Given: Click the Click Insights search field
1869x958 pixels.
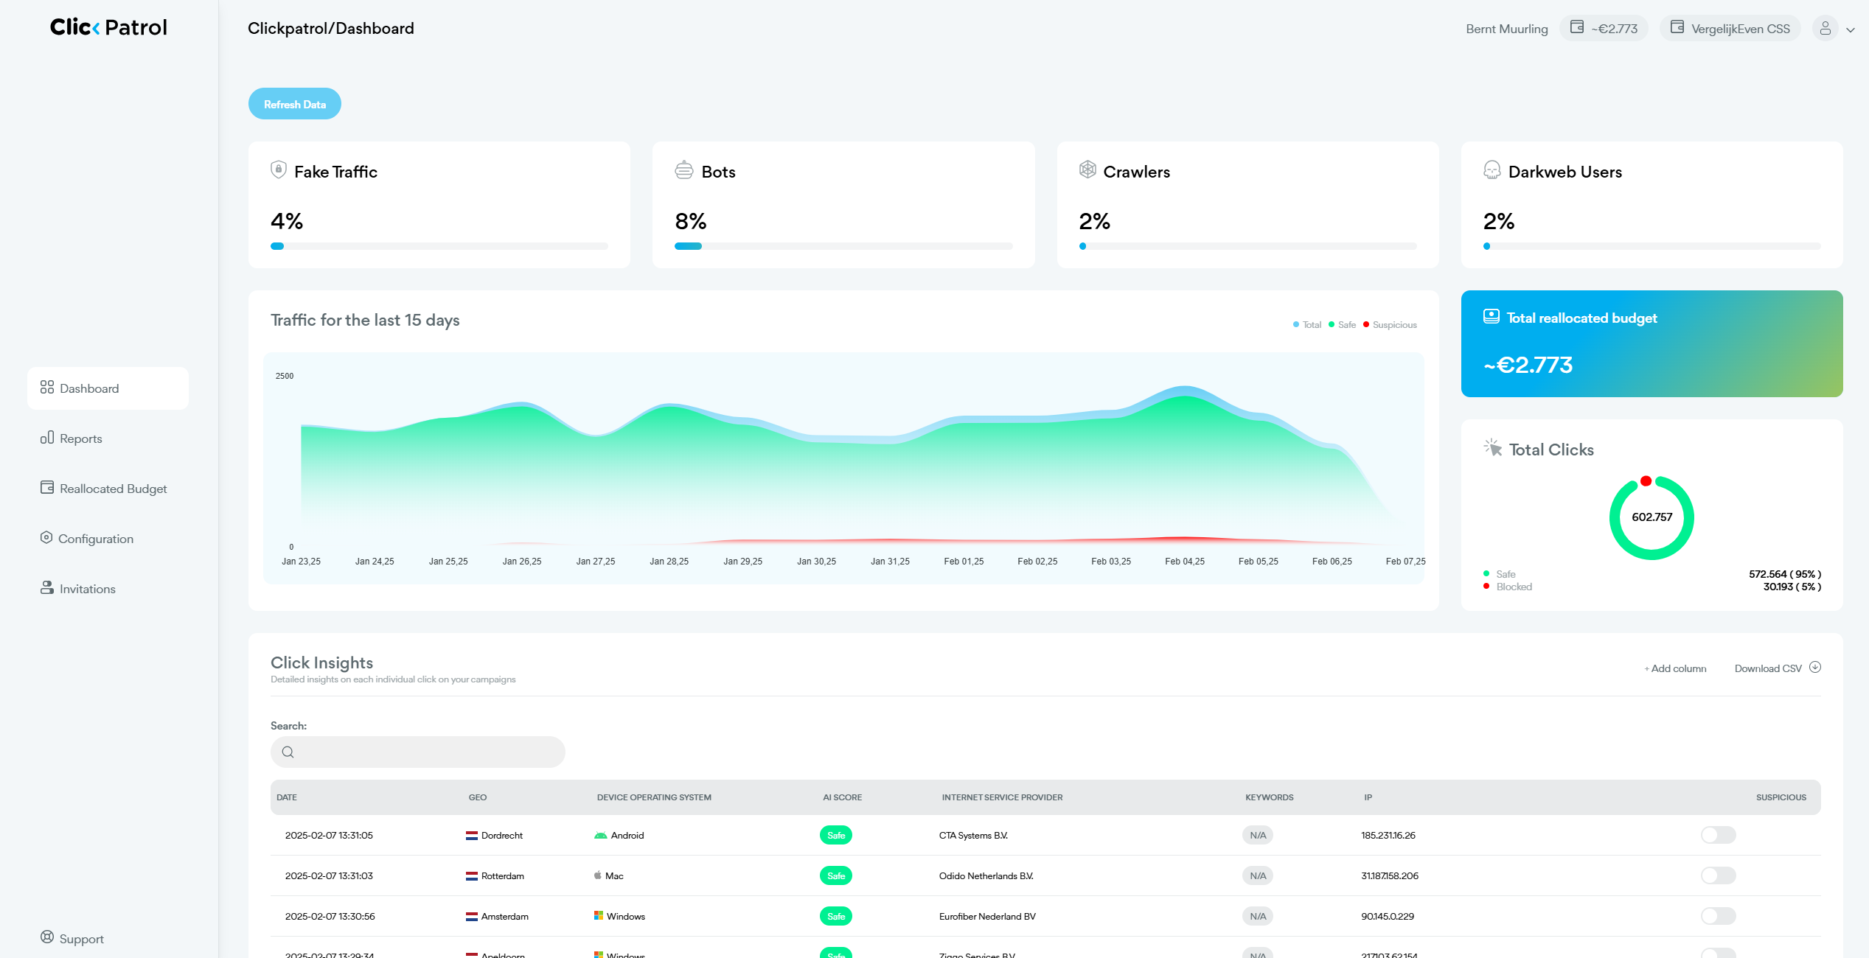Looking at the screenshot, I should click(x=417, y=752).
